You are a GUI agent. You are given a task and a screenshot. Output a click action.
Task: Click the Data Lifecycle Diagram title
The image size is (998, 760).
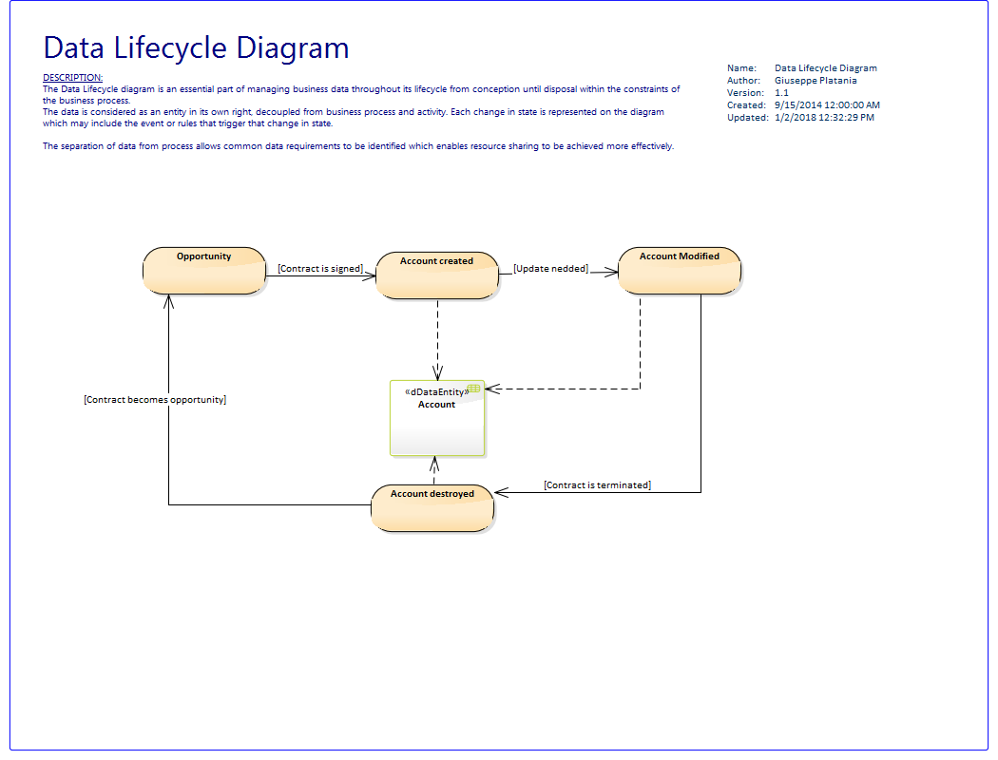[196, 47]
